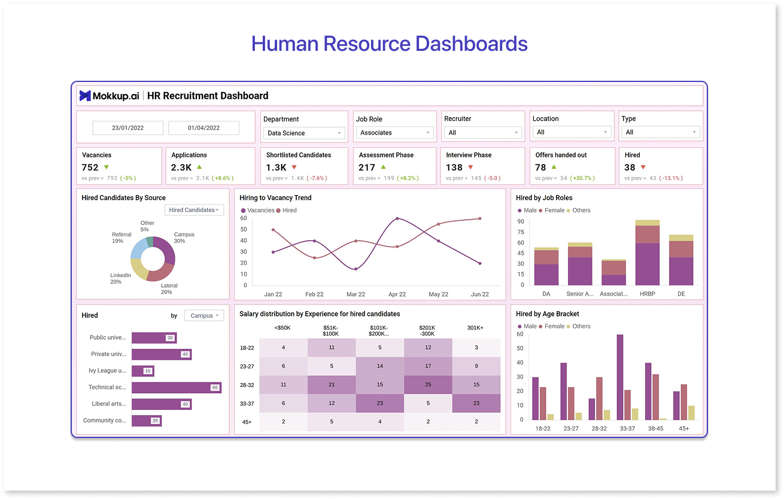Click the <$50K column header

(x=282, y=328)
